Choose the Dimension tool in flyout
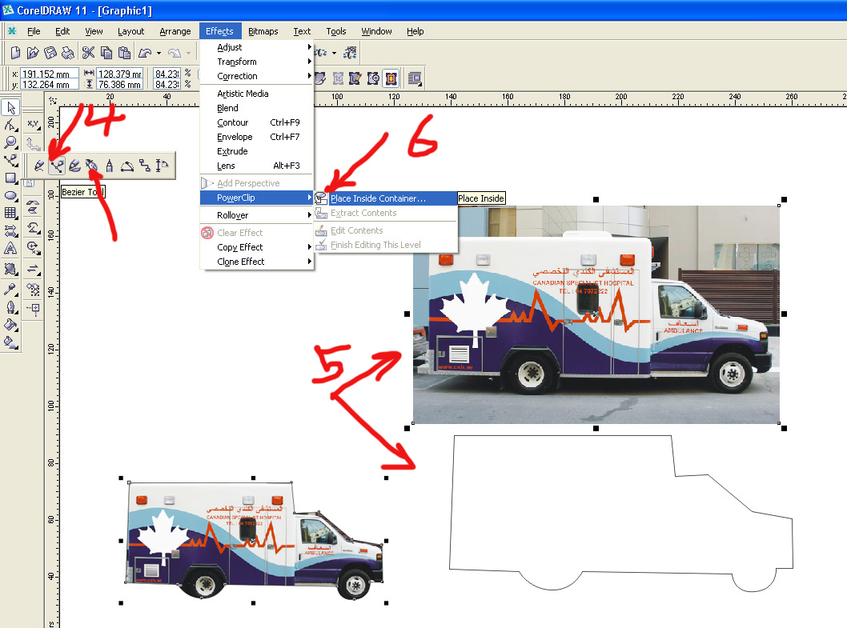Screen dimensions: 847x628 pos(162,166)
